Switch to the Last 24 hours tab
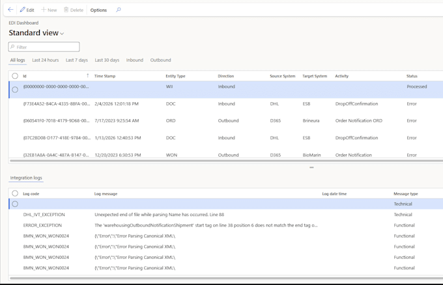The width and height of the screenshot is (443, 285). [46, 60]
